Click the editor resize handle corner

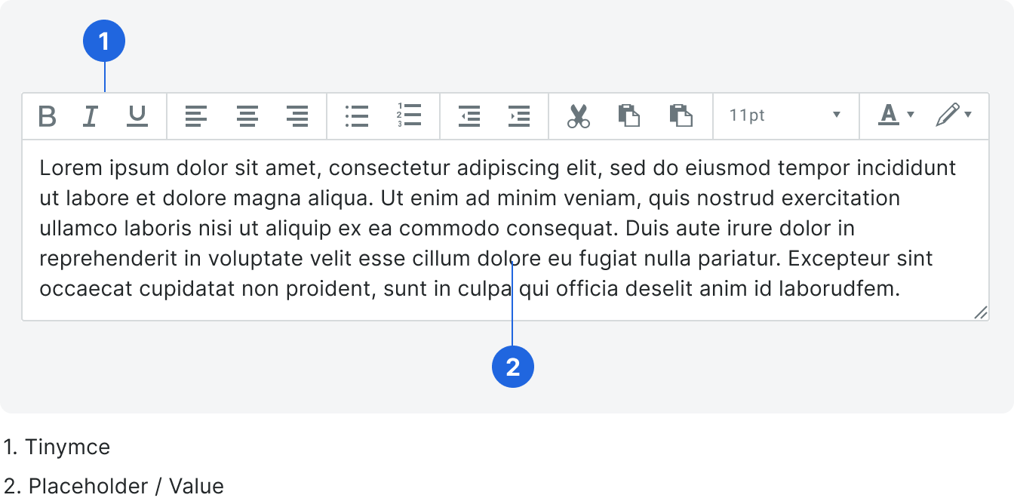(981, 312)
